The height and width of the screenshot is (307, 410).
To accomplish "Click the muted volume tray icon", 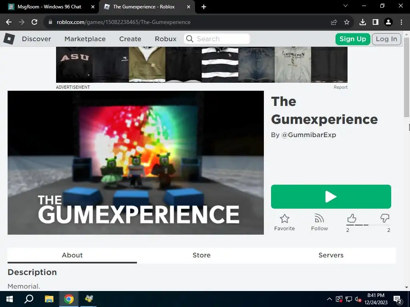I will pos(358,299).
